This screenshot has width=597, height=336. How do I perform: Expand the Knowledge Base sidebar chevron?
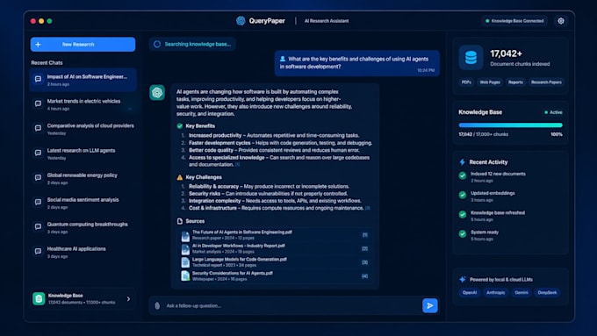click(128, 298)
